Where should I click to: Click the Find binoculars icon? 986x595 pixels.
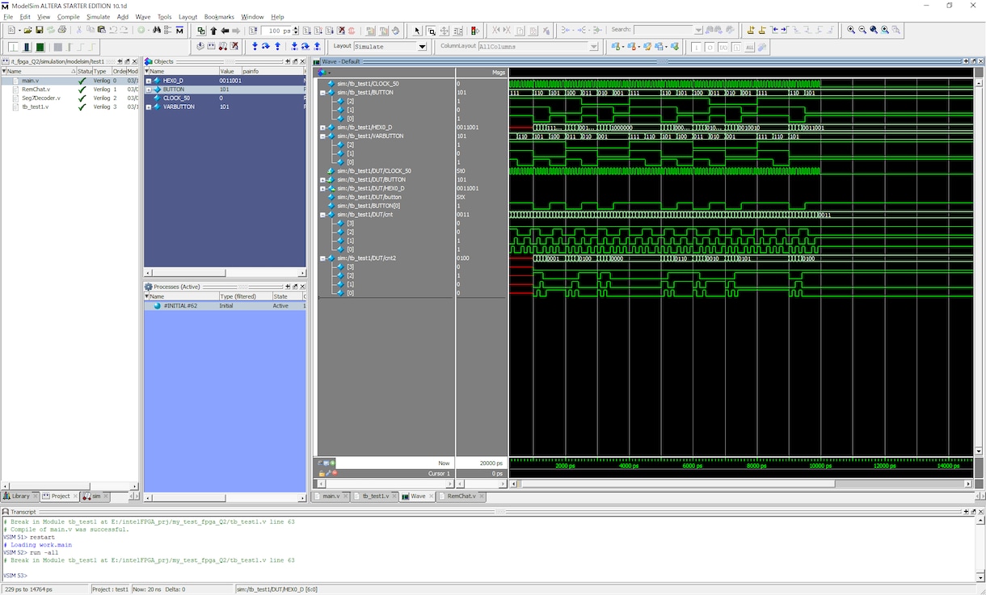click(x=157, y=30)
